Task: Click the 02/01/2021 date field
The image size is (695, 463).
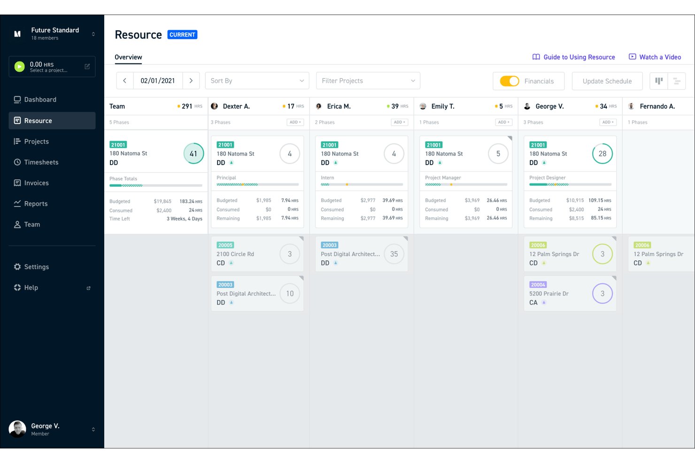Action: click(x=158, y=81)
